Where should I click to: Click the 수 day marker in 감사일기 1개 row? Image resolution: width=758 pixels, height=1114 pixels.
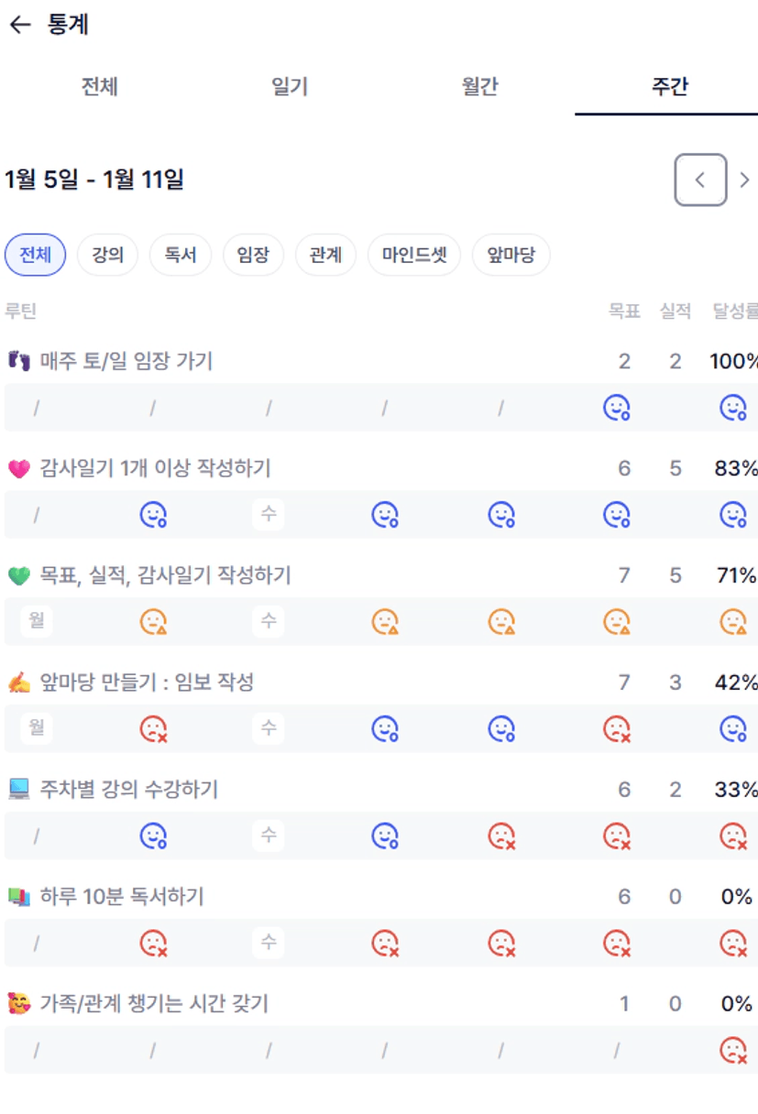pyautogui.click(x=269, y=515)
